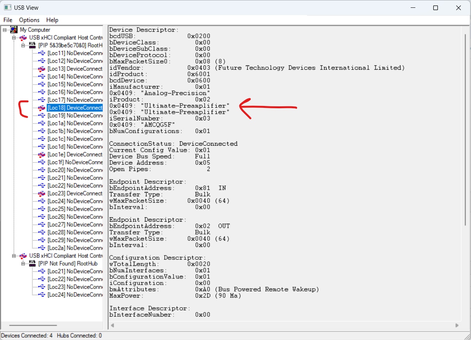This screenshot has width=471, height=340.
Task: Click the descriptor pane vertical scrollbar
Action: [466, 129]
